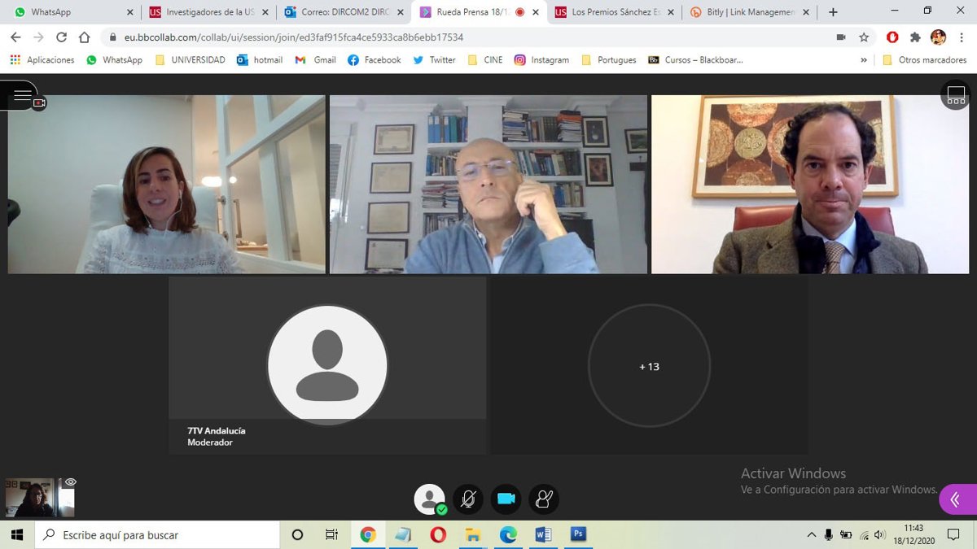Open my status and settings avatar
The height and width of the screenshot is (549, 977).
coord(429,499)
